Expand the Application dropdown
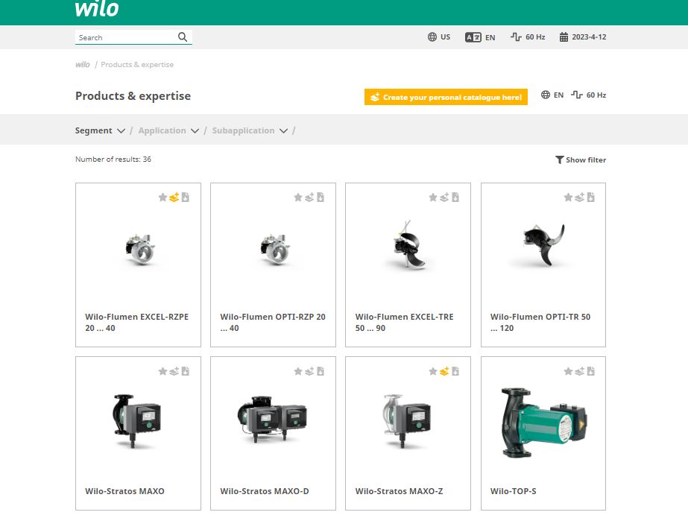688x515 pixels. click(x=168, y=130)
